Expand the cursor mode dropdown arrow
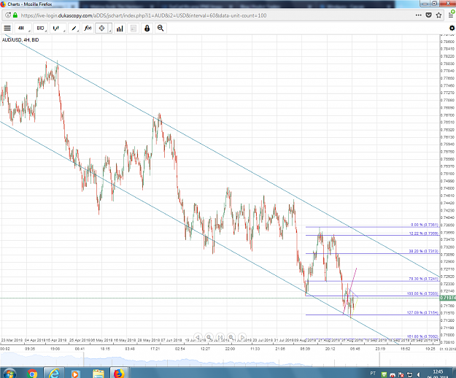 pyautogui.click(x=110, y=29)
